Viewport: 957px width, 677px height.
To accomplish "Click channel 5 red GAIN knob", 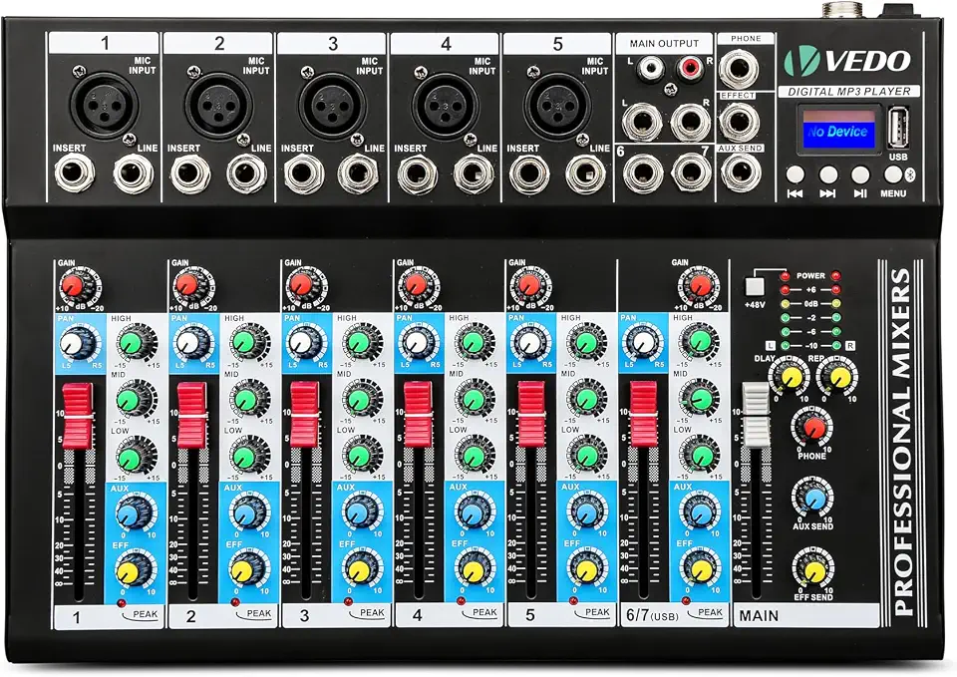I will pyautogui.click(x=527, y=284).
